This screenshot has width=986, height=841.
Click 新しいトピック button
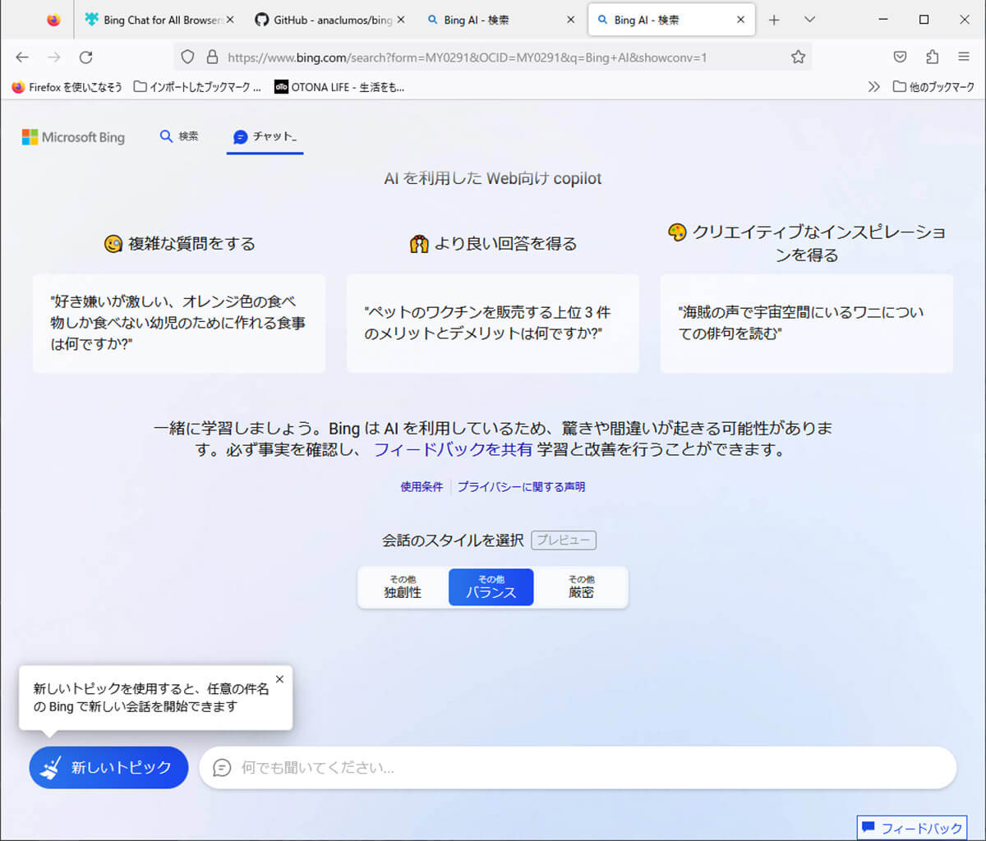pos(108,767)
